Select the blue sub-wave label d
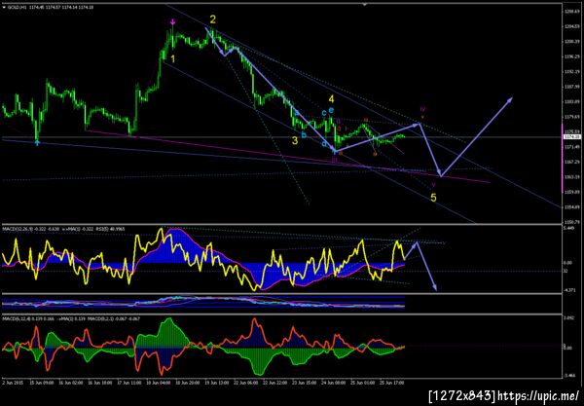Viewport: 584px width, 406px height. tap(324, 144)
